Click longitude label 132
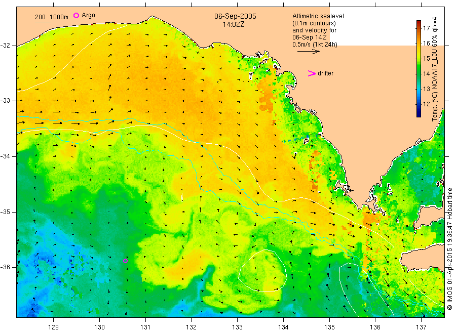This screenshot has width=456, height=334. coord(192,327)
